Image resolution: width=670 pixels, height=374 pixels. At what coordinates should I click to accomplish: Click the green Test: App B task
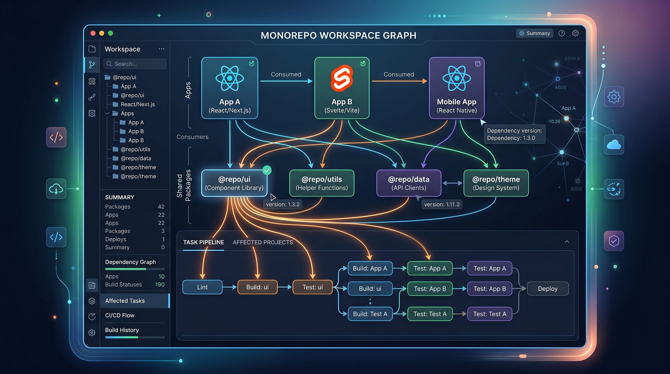430,289
